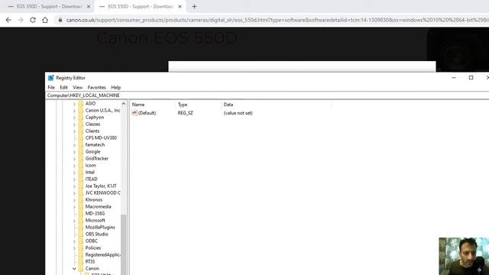Select the Classes key folder icon

tap(81, 124)
